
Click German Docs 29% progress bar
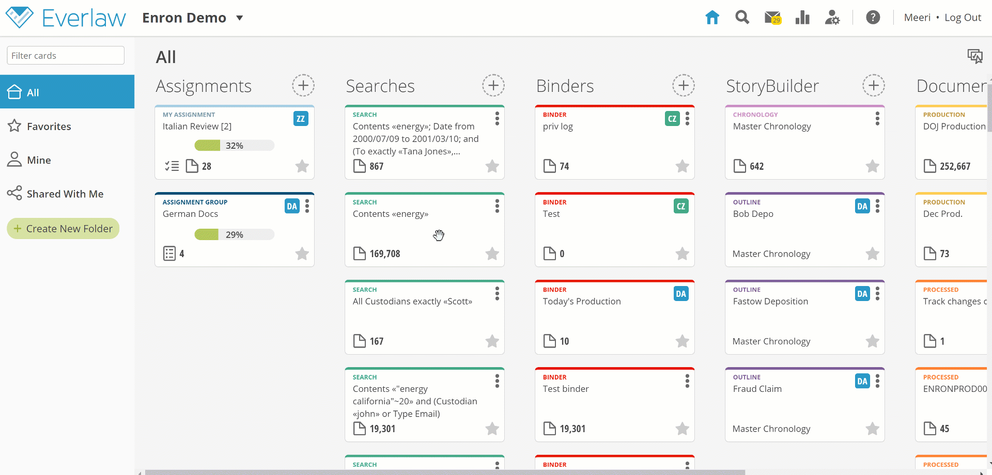[x=234, y=234]
